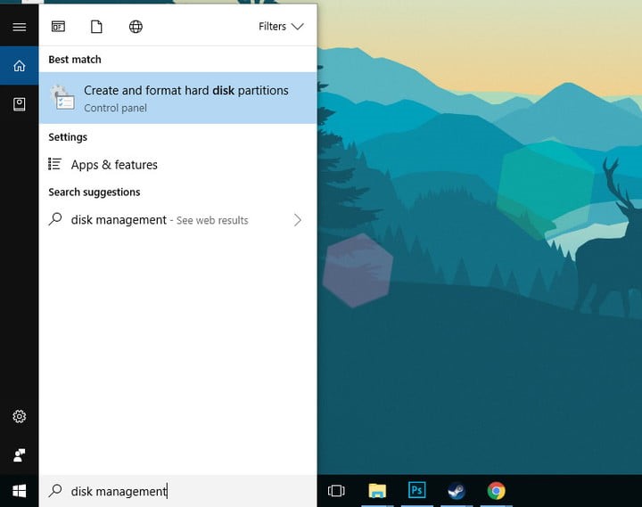Select the Home icon in sidebar
This screenshot has width=642, height=507.
point(20,65)
